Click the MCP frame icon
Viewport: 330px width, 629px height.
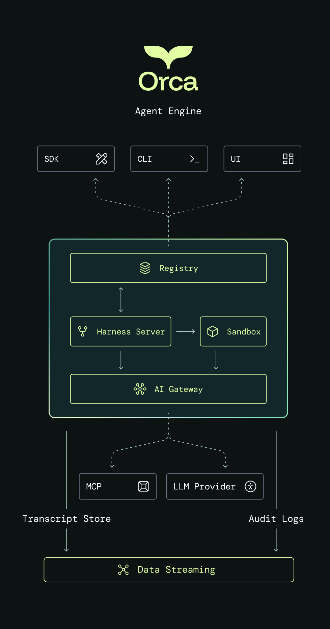point(144,486)
